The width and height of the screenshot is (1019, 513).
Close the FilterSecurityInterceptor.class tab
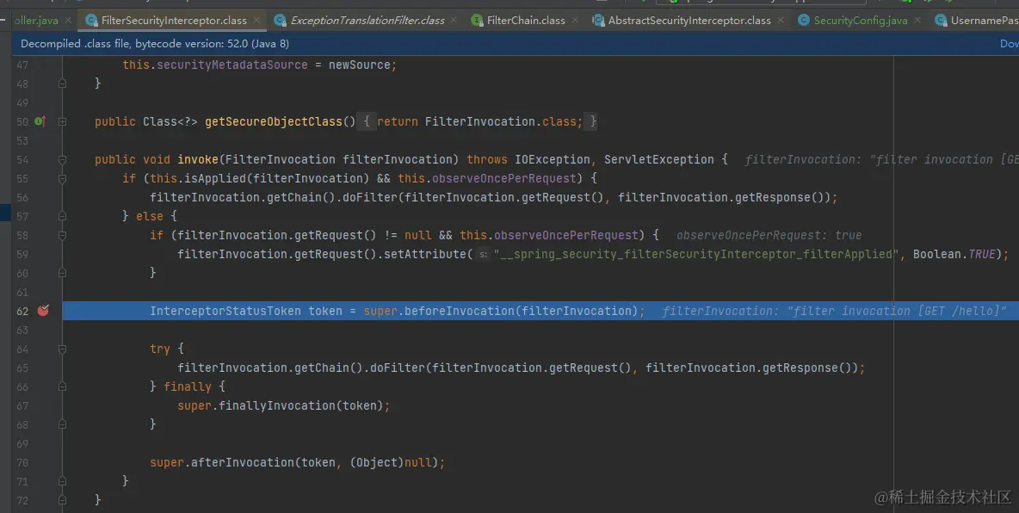(x=256, y=21)
